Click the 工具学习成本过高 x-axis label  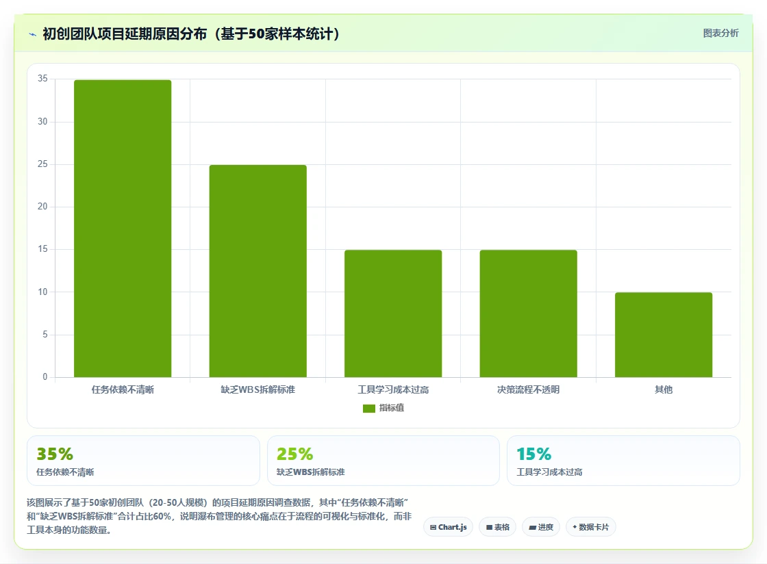(x=393, y=389)
